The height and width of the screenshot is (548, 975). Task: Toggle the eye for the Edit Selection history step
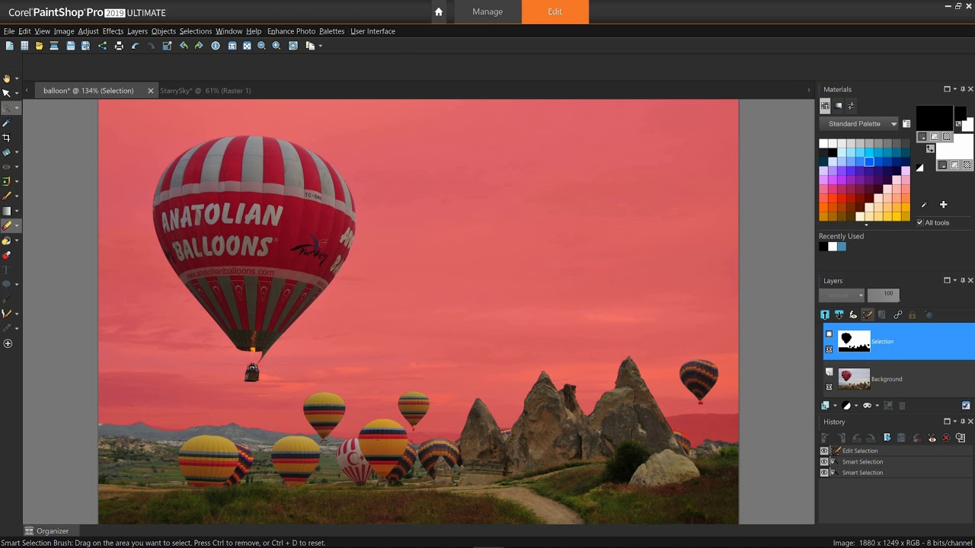[x=824, y=451]
